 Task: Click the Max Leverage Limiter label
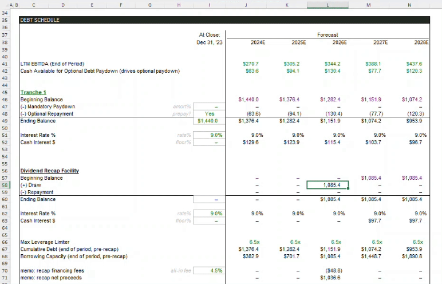click(45, 242)
